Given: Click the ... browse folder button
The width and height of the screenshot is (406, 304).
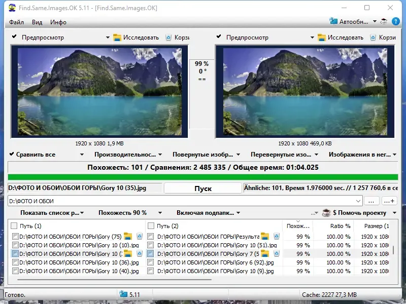Looking at the screenshot, I should [x=371, y=201].
